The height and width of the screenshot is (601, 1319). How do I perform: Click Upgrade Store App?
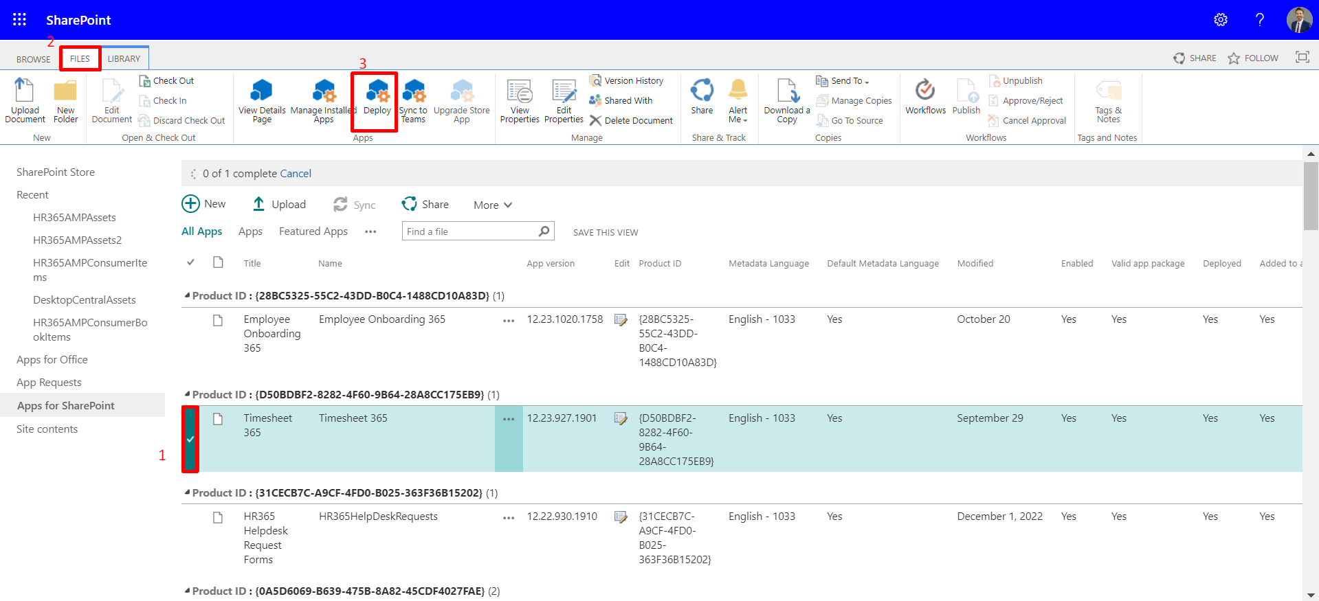pyautogui.click(x=462, y=101)
